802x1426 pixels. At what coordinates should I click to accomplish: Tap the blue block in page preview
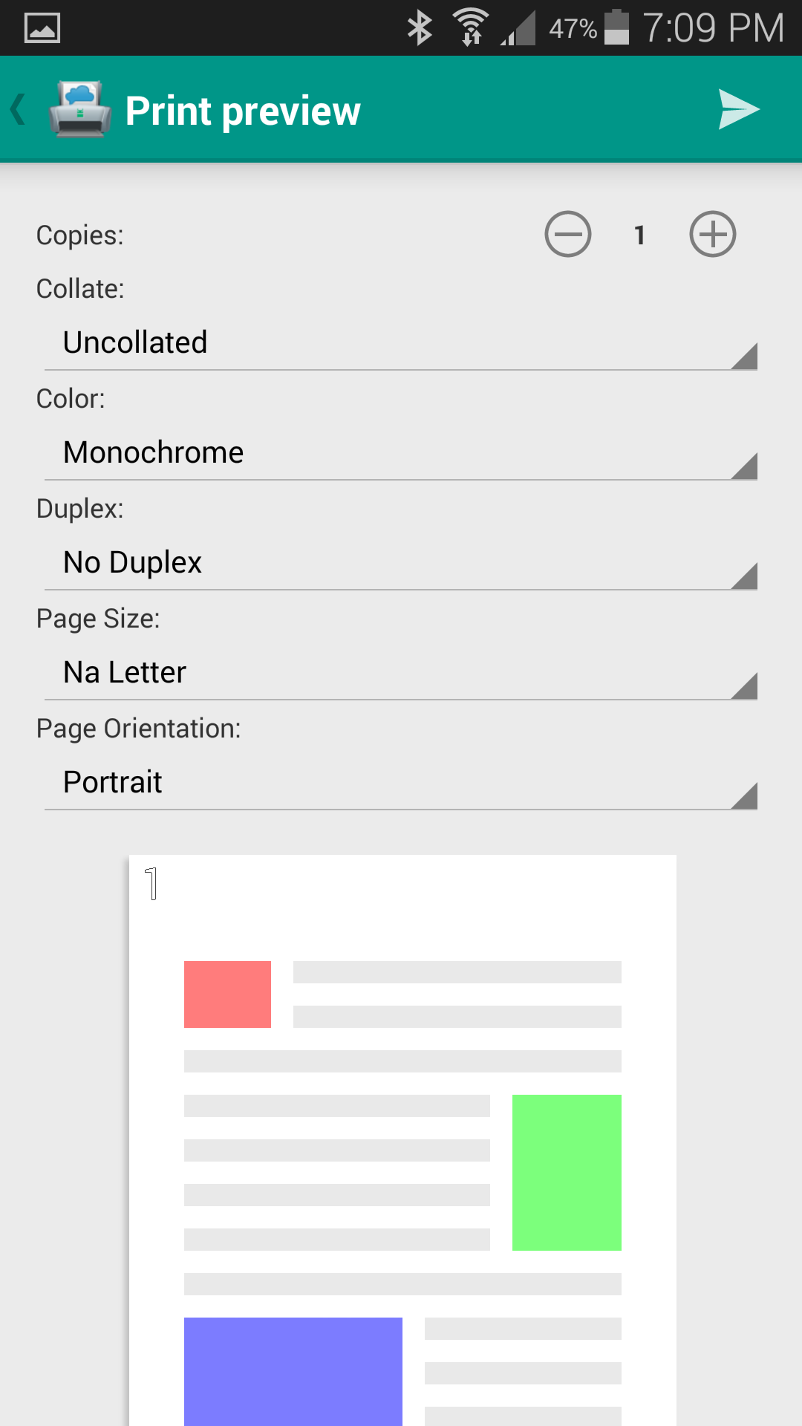coord(293,1370)
